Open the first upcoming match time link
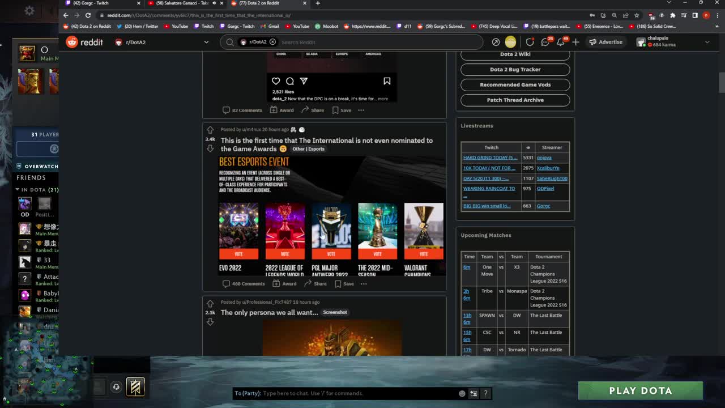 467,267
